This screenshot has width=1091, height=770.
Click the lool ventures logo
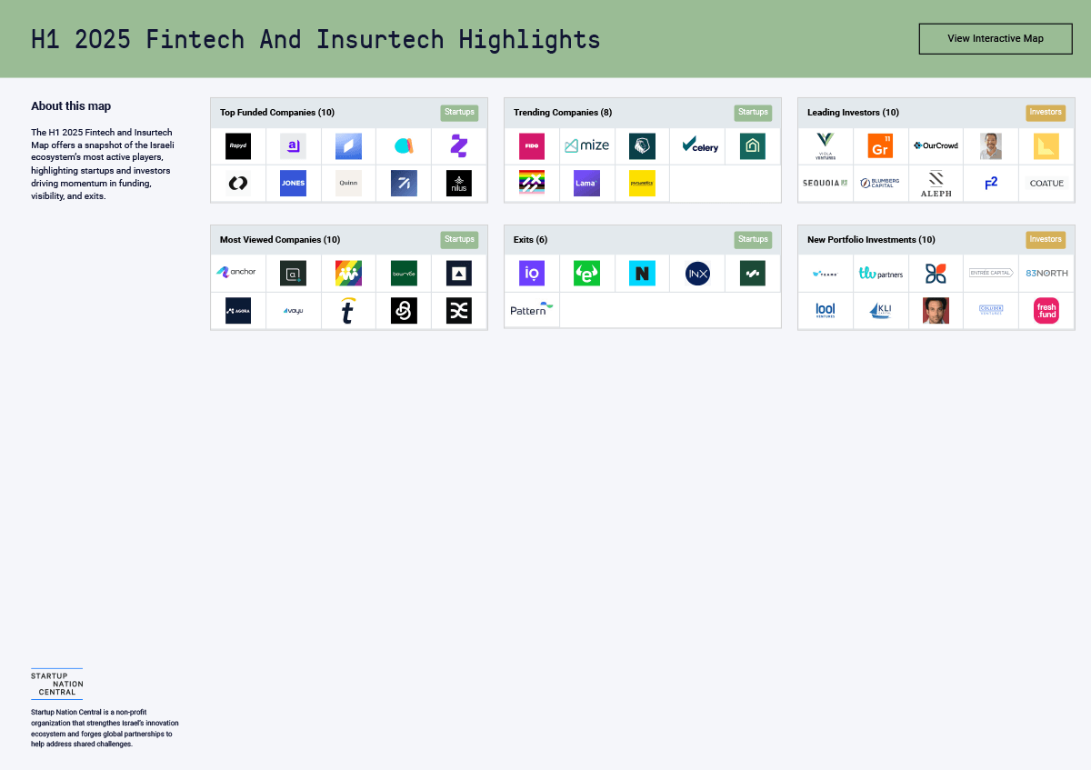coord(826,310)
